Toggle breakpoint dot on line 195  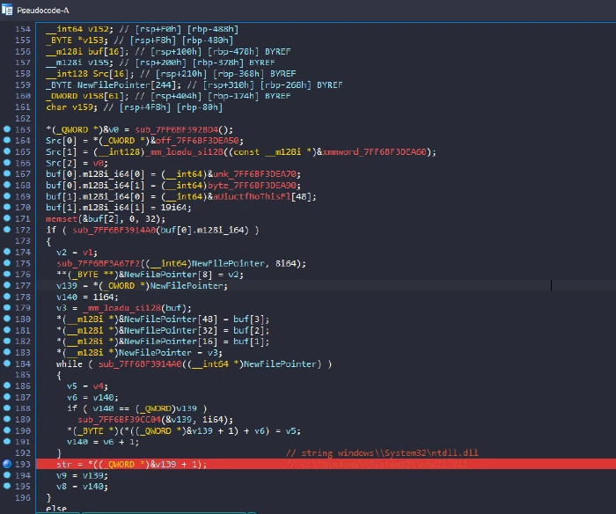[x=7, y=486]
